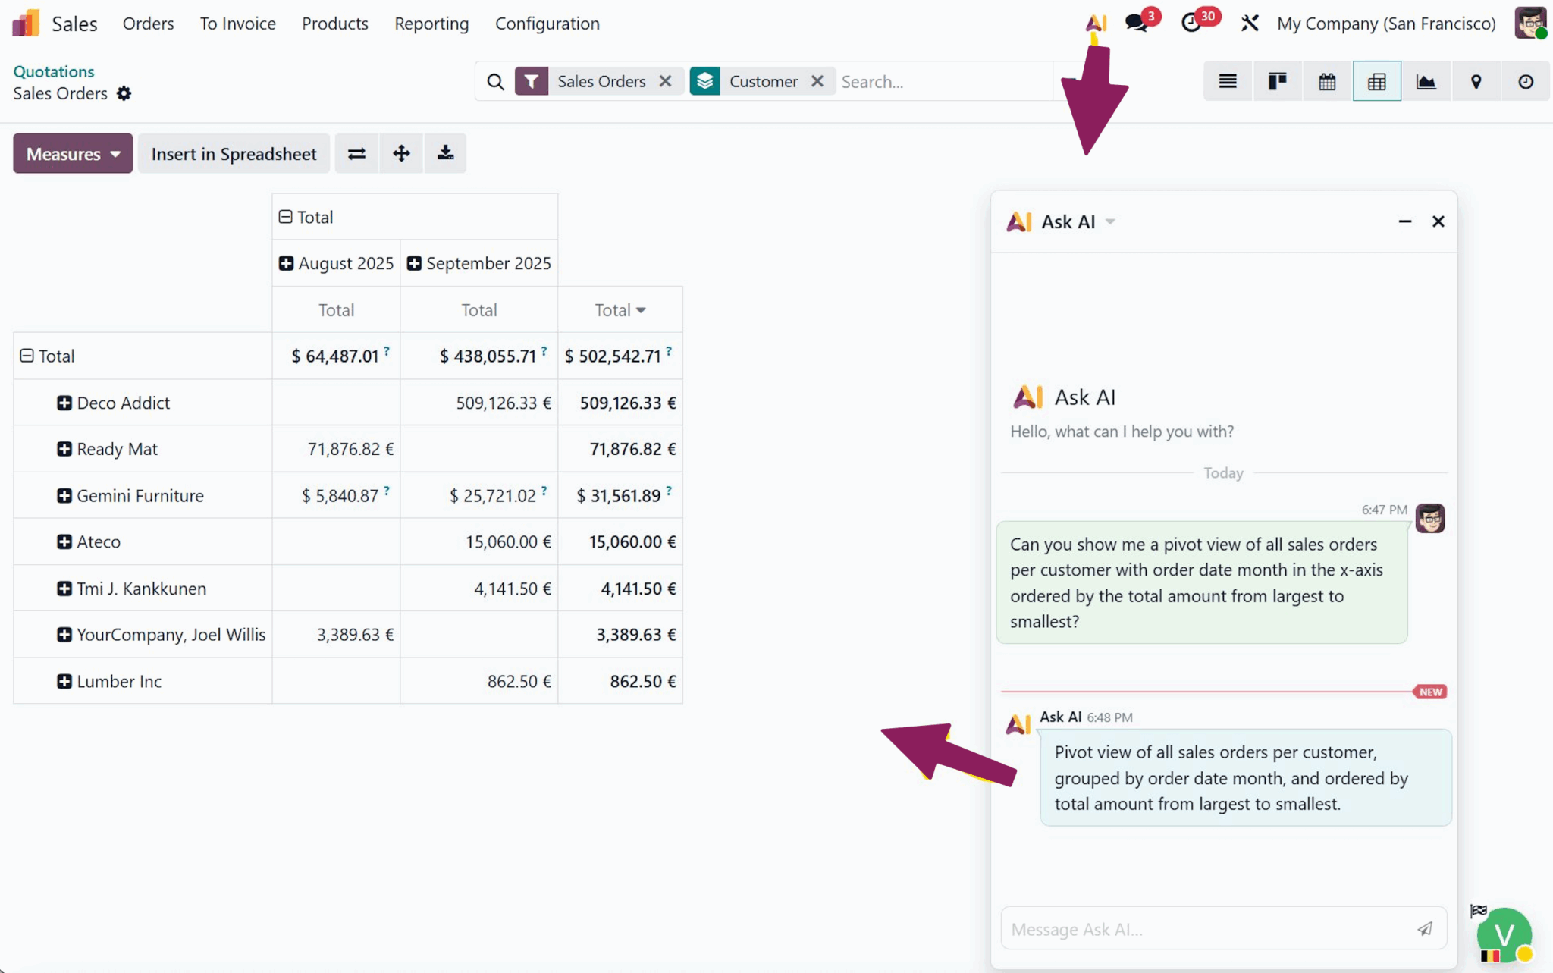Image resolution: width=1553 pixels, height=973 pixels.
Task: Open the Configuration menu
Action: (x=547, y=24)
